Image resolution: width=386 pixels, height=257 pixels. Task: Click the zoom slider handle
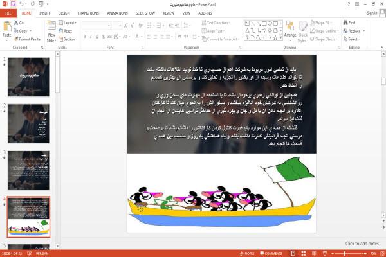tap(345, 253)
